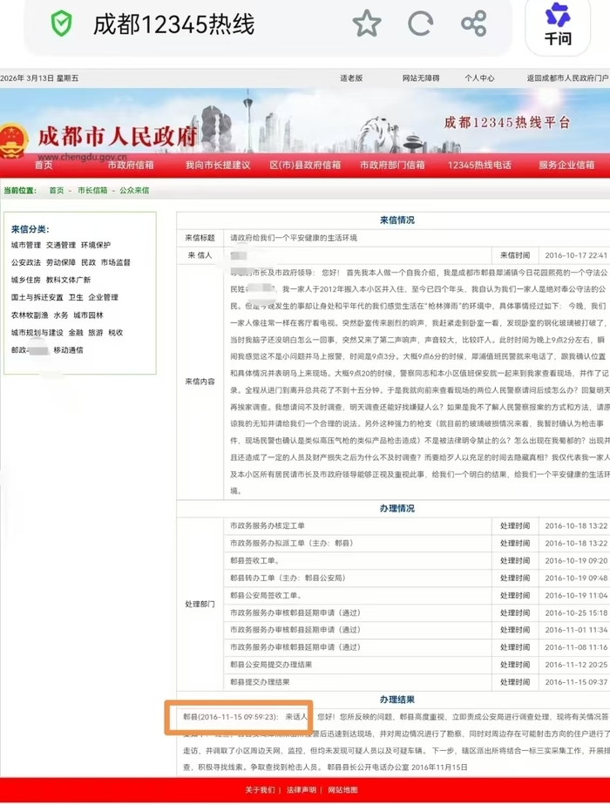This screenshot has height=805, width=610.
Task: Open the 网站地图 footer link
Action: click(342, 790)
